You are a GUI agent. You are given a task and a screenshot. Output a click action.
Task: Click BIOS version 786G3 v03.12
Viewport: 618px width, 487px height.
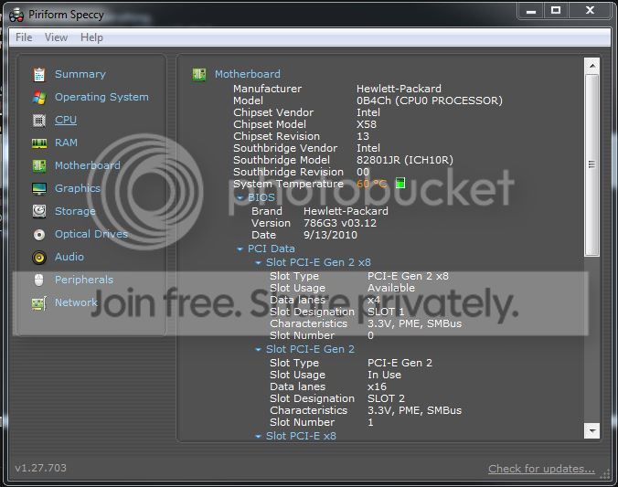pyautogui.click(x=340, y=223)
